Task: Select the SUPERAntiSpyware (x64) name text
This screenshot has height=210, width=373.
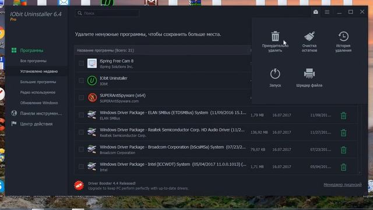Action: point(122,95)
